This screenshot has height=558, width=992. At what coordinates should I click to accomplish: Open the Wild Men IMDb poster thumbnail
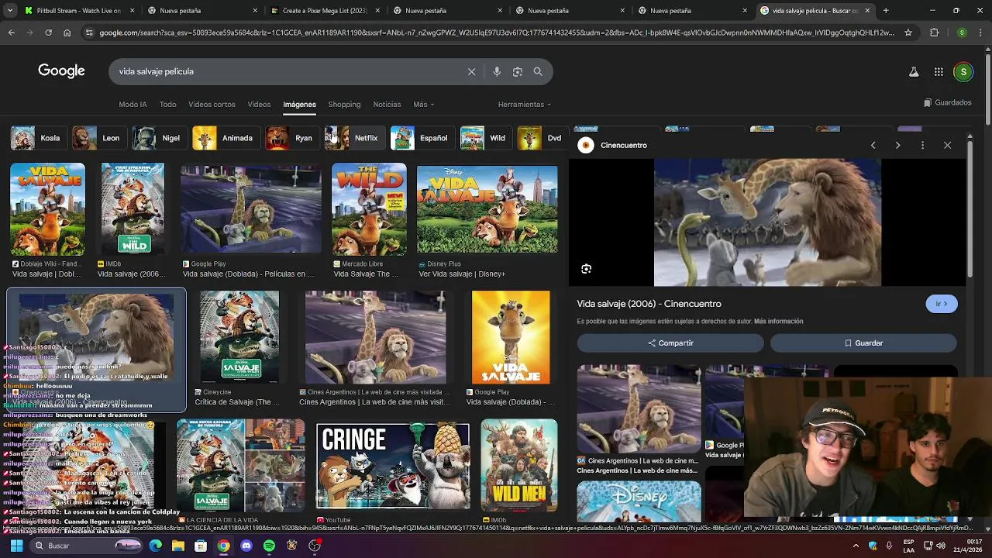click(x=519, y=466)
